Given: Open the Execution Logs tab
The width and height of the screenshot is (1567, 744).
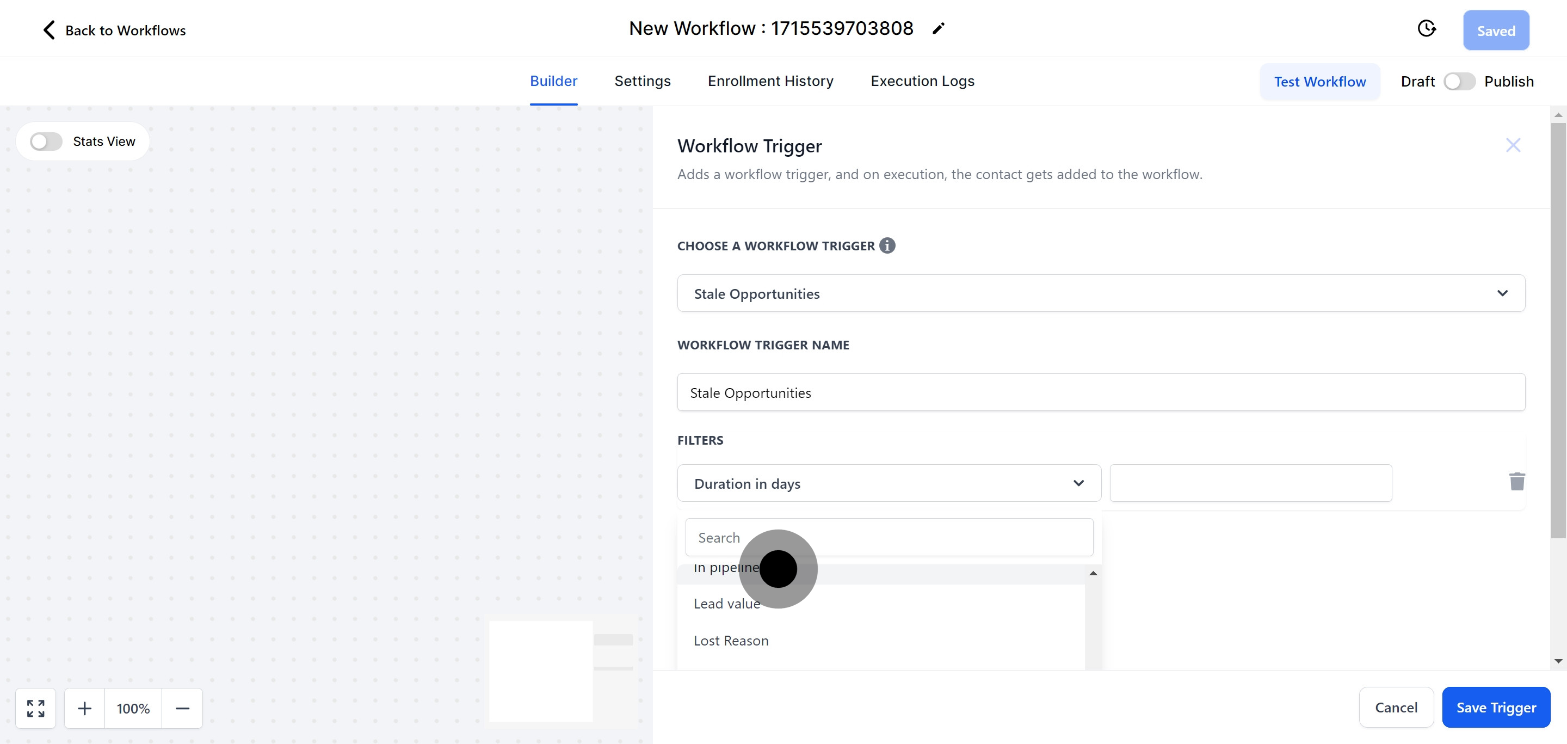Looking at the screenshot, I should click(922, 81).
